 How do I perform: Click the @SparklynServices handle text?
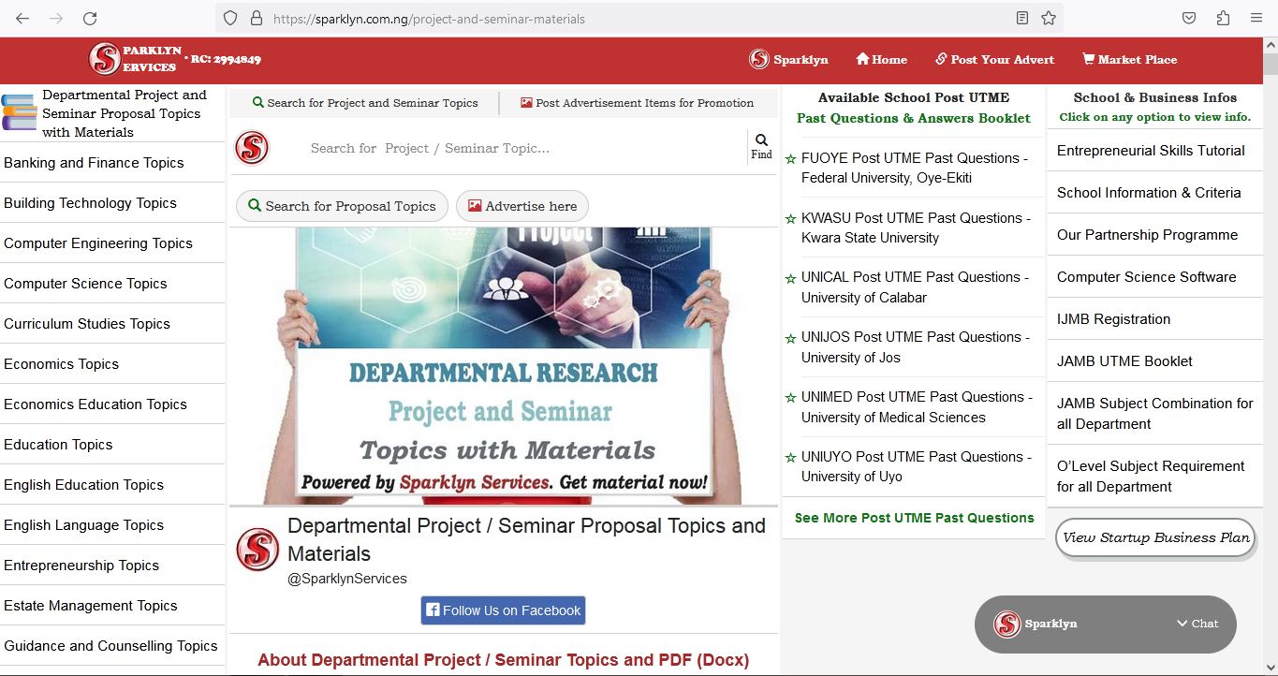click(347, 579)
